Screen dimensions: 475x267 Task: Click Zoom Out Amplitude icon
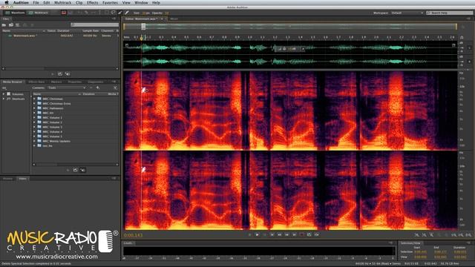(x=424, y=235)
